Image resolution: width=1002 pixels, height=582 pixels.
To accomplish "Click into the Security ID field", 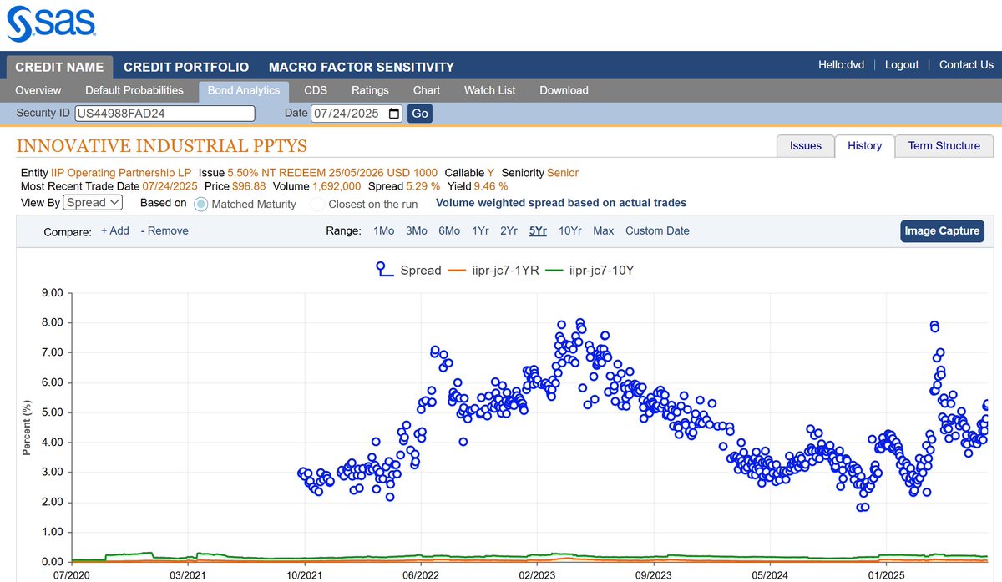I will pos(164,114).
